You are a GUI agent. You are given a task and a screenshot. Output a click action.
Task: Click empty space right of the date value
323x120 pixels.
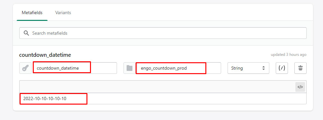tap(196, 99)
